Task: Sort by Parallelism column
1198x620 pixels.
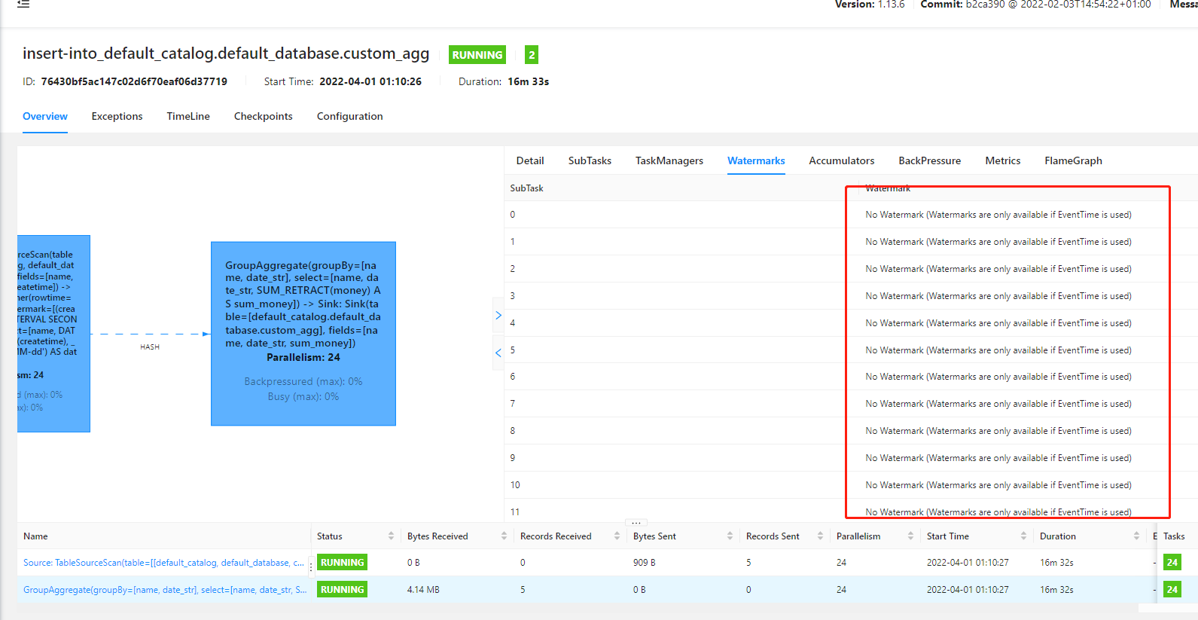Action: click(x=910, y=536)
